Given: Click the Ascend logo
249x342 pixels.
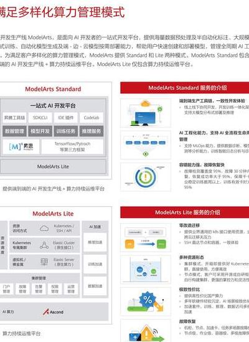Looking at the screenshot, I should coord(53,311).
